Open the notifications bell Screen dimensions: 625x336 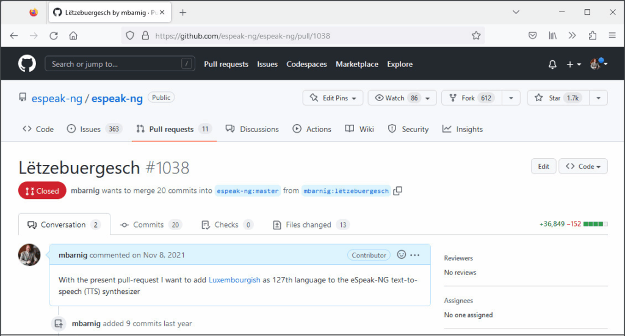click(x=552, y=64)
